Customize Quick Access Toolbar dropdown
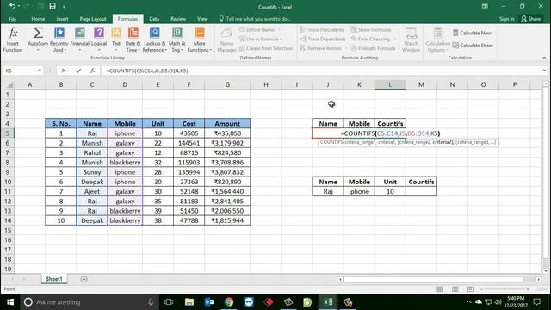This screenshot has height=310, width=551. point(64,7)
